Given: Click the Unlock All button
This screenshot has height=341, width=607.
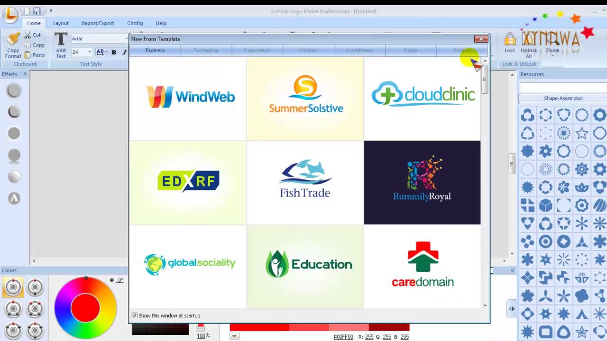Looking at the screenshot, I should point(529,45).
